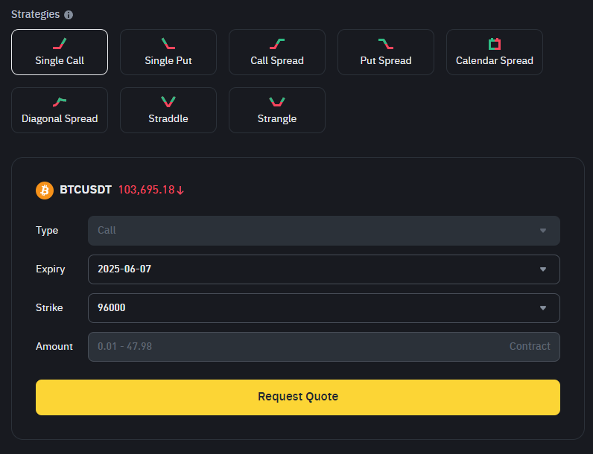Choose the Calendar Spread calendar icon
593x454 pixels.
click(495, 44)
